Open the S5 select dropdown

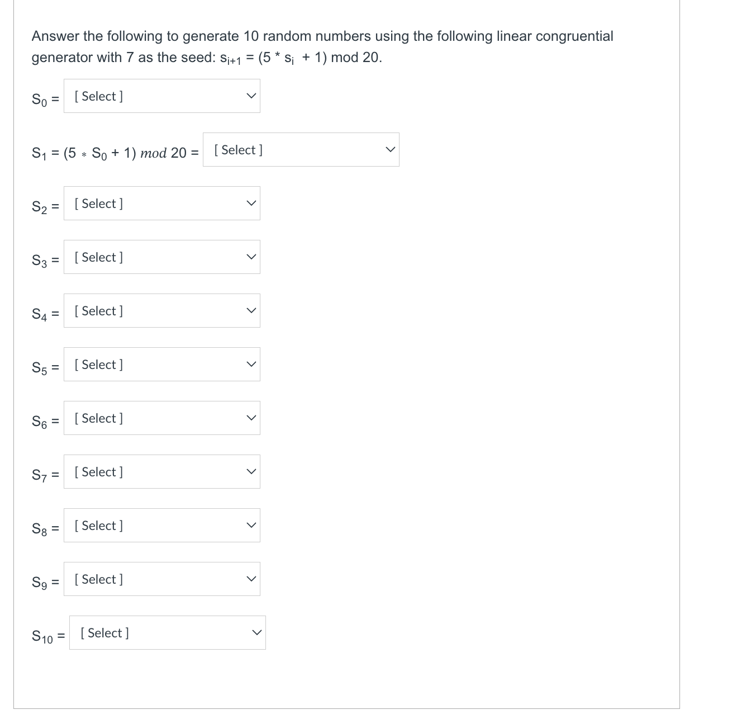point(162,365)
